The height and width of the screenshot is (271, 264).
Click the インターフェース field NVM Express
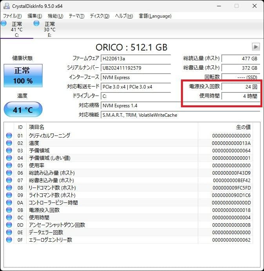(136, 77)
